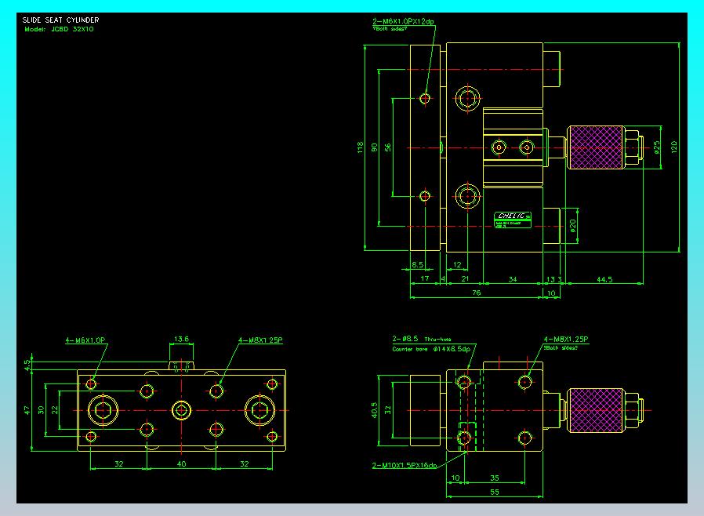Click the Counter bore ø14X8.5dp note
This screenshot has width=704, height=516.
point(431,349)
